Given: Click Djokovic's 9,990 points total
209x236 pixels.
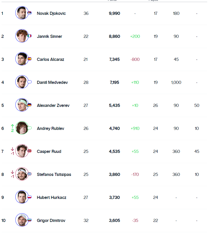Looking at the screenshot, I should tap(114, 13).
